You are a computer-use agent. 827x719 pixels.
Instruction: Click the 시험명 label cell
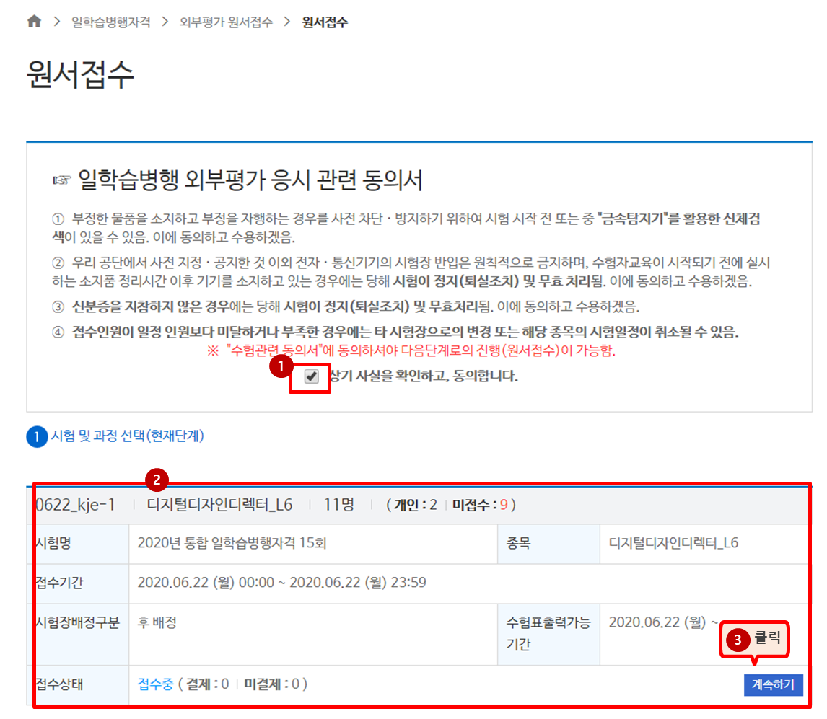click(78, 544)
